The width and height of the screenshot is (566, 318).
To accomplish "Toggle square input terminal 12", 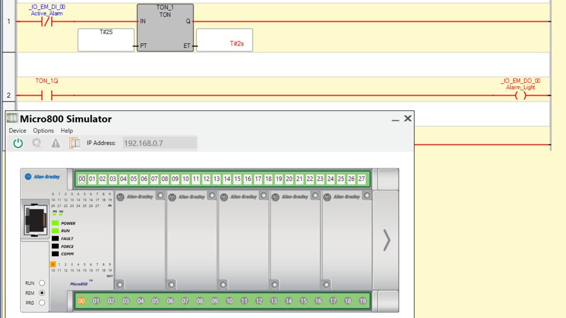I will pyautogui.click(x=206, y=179).
